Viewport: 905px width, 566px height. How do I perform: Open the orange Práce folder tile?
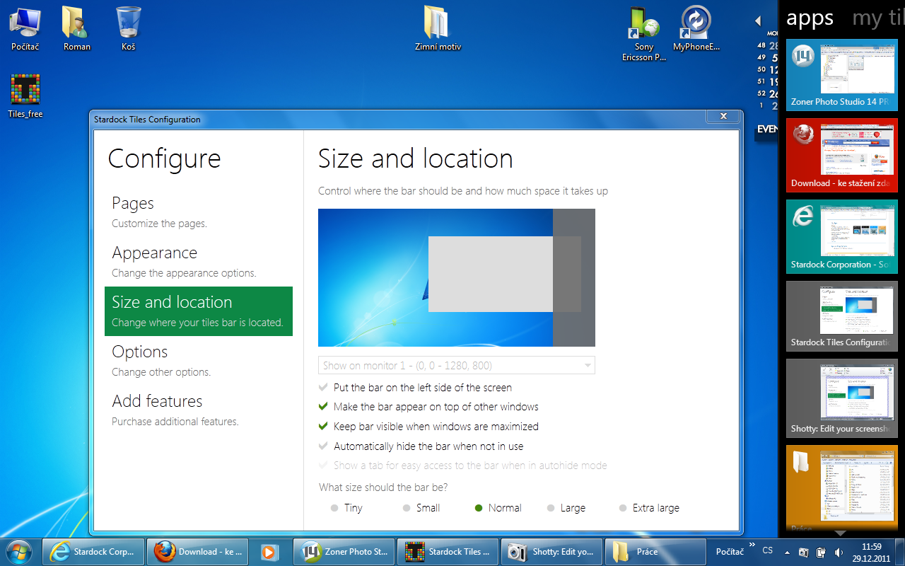click(841, 488)
